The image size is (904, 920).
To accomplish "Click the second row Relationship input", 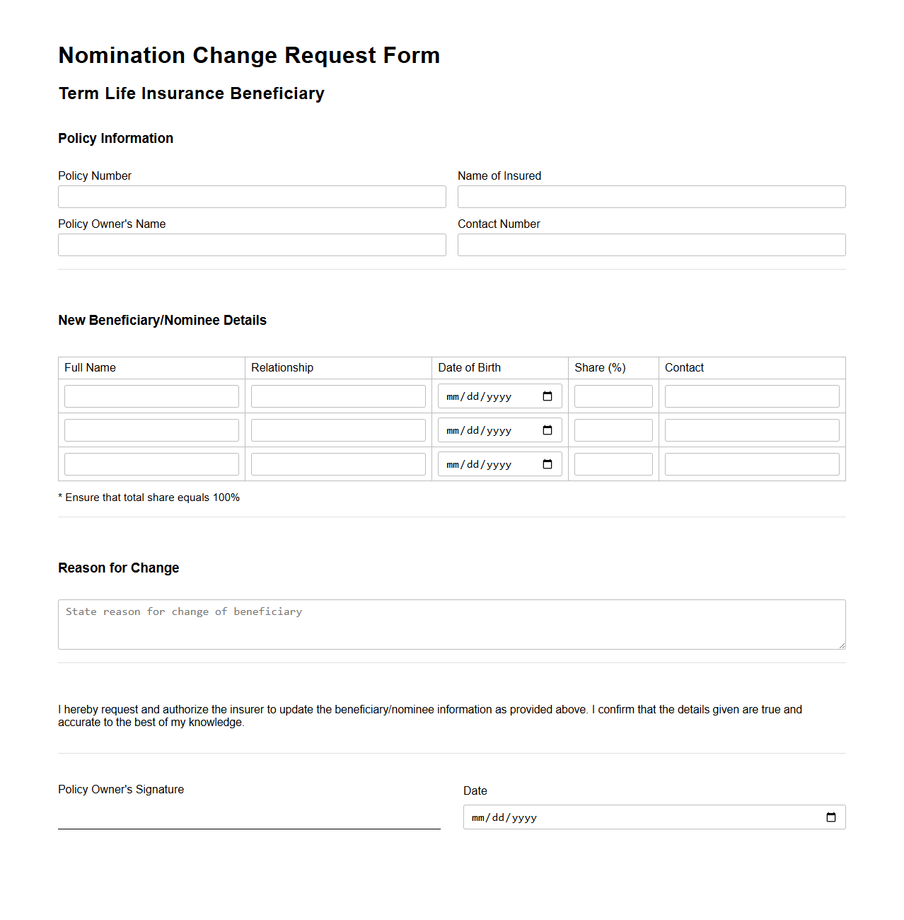I will tap(337, 430).
